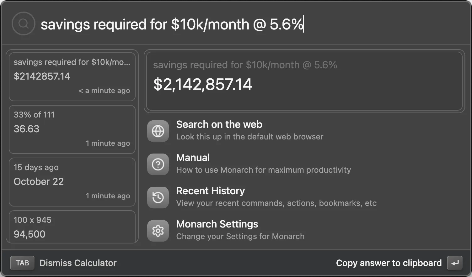Click the Monarch Settings gear icon

tap(158, 231)
